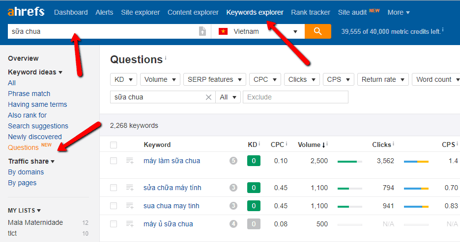Click the ahrefs logo
This screenshot has height=242, width=460.
pos(26,12)
